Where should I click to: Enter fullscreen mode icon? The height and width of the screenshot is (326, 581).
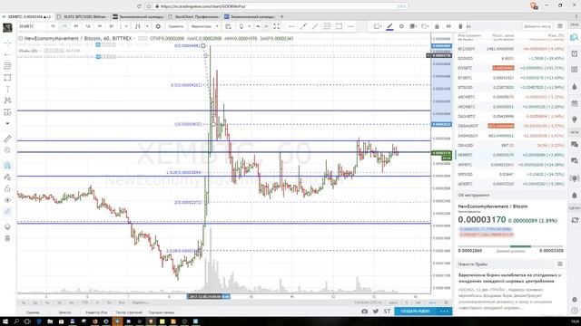[x=277, y=26]
